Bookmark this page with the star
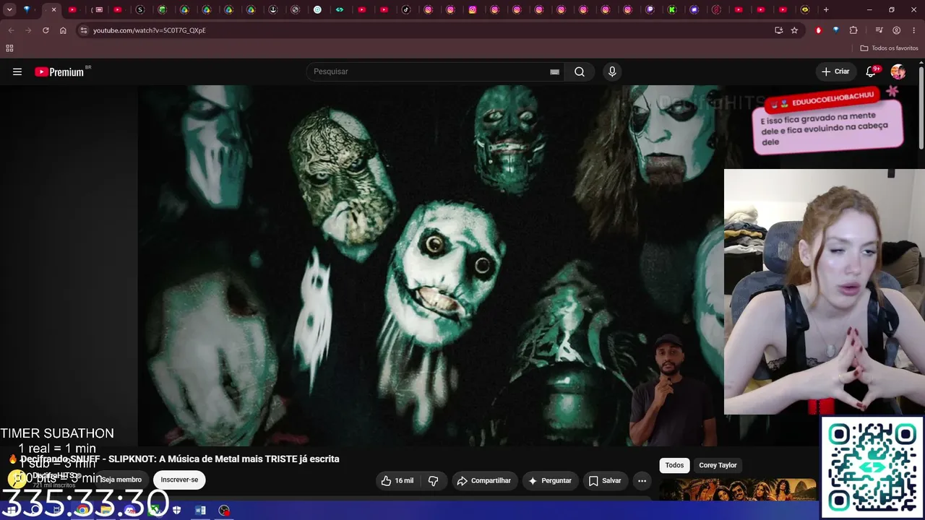This screenshot has width=925, height=520. (794, 30)
